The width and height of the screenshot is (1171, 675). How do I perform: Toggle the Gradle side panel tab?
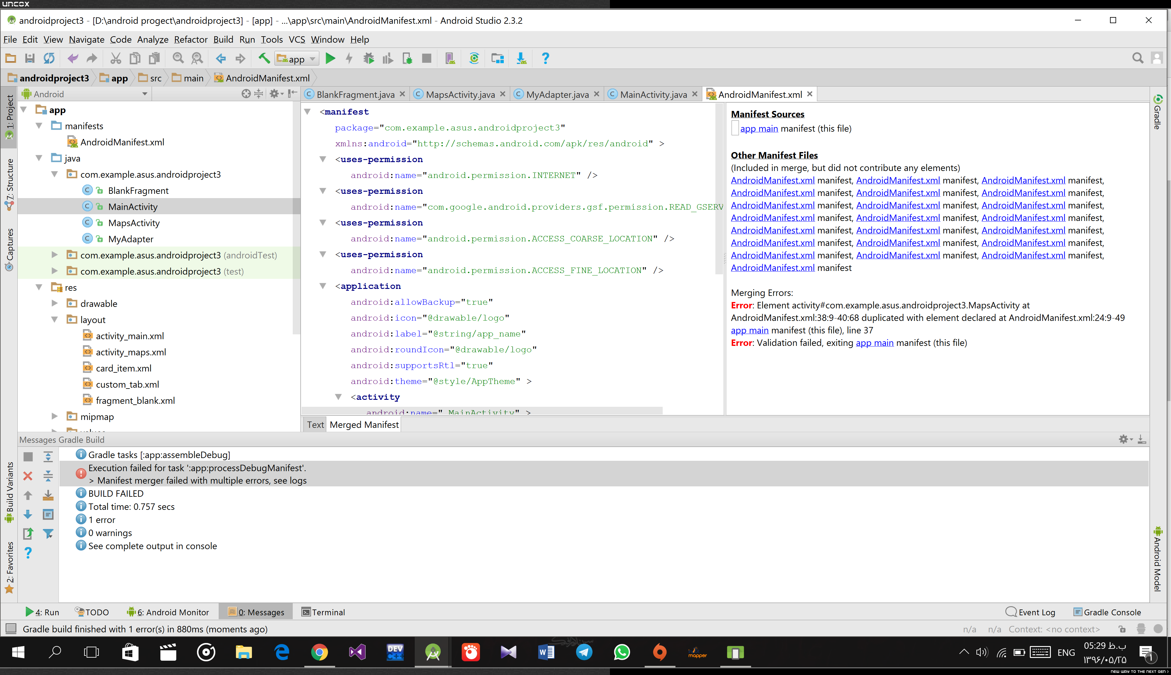(x=1158, y=112)
